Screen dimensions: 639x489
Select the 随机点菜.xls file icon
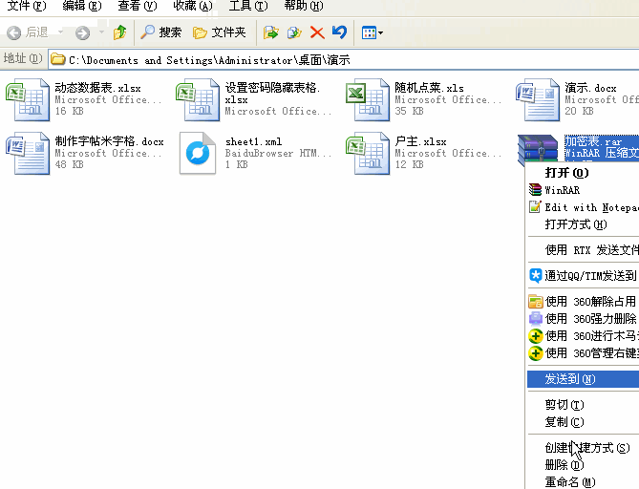(368, 99)
